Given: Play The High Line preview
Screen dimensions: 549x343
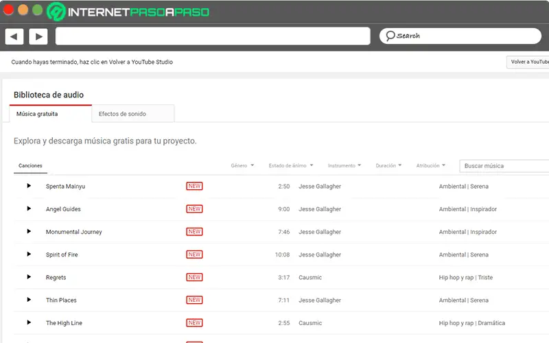Looking at the screenshot, I should [29, 322].
